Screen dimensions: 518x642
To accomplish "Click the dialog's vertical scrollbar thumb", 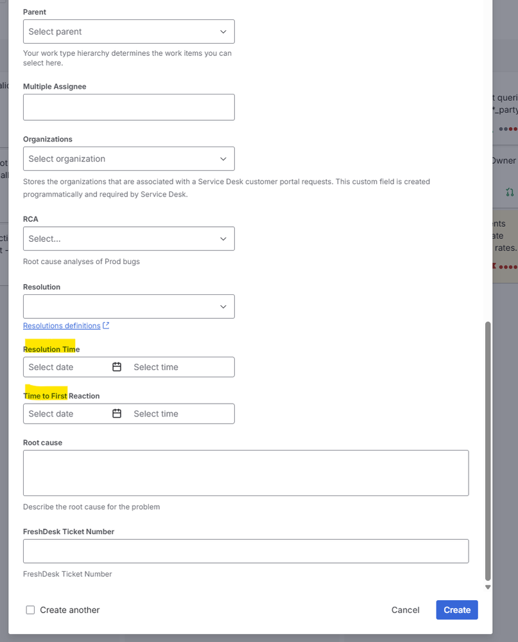I will click(488, 451).
